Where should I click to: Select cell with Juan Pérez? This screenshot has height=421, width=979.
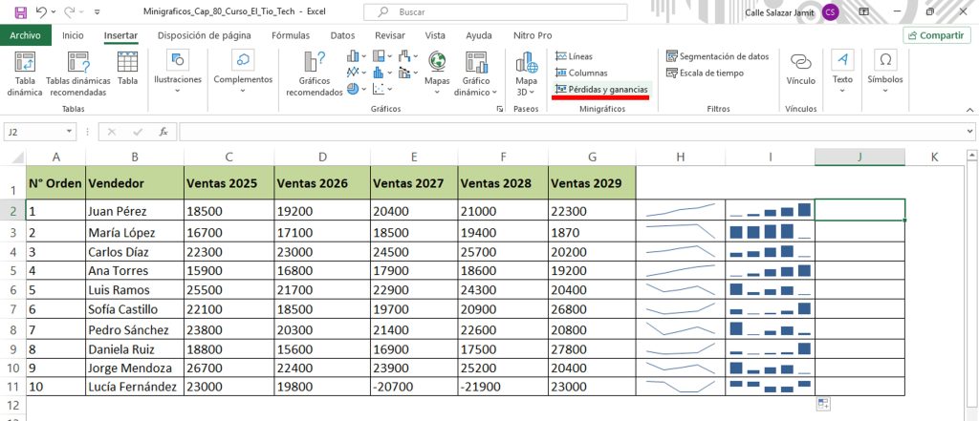134,211
